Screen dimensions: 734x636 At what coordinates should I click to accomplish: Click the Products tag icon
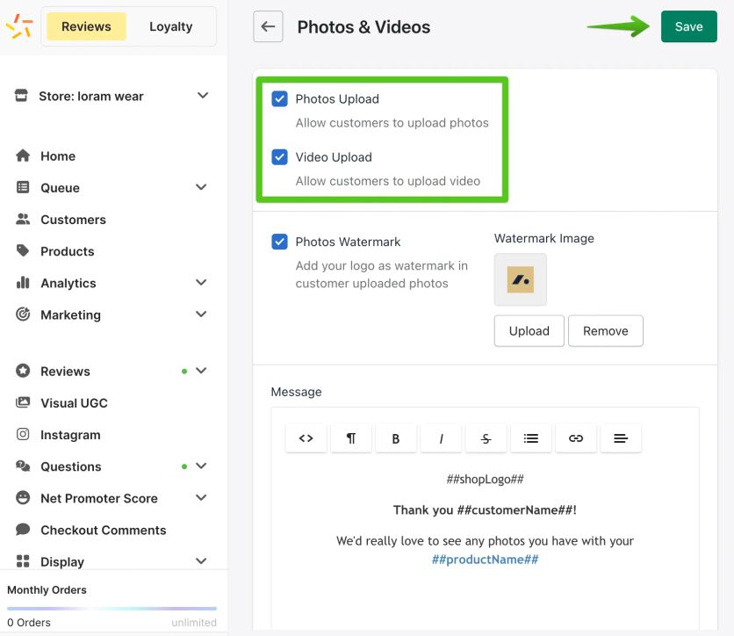tap(23, 250)
